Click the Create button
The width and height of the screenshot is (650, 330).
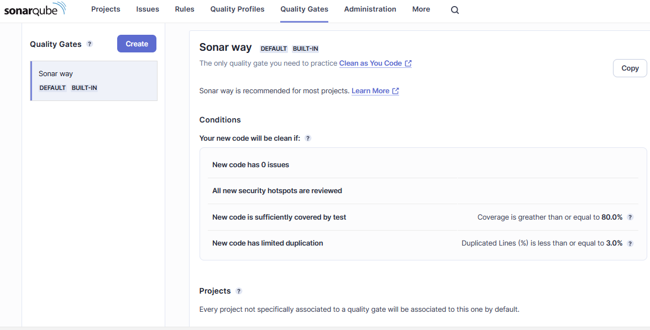point(137,44)
